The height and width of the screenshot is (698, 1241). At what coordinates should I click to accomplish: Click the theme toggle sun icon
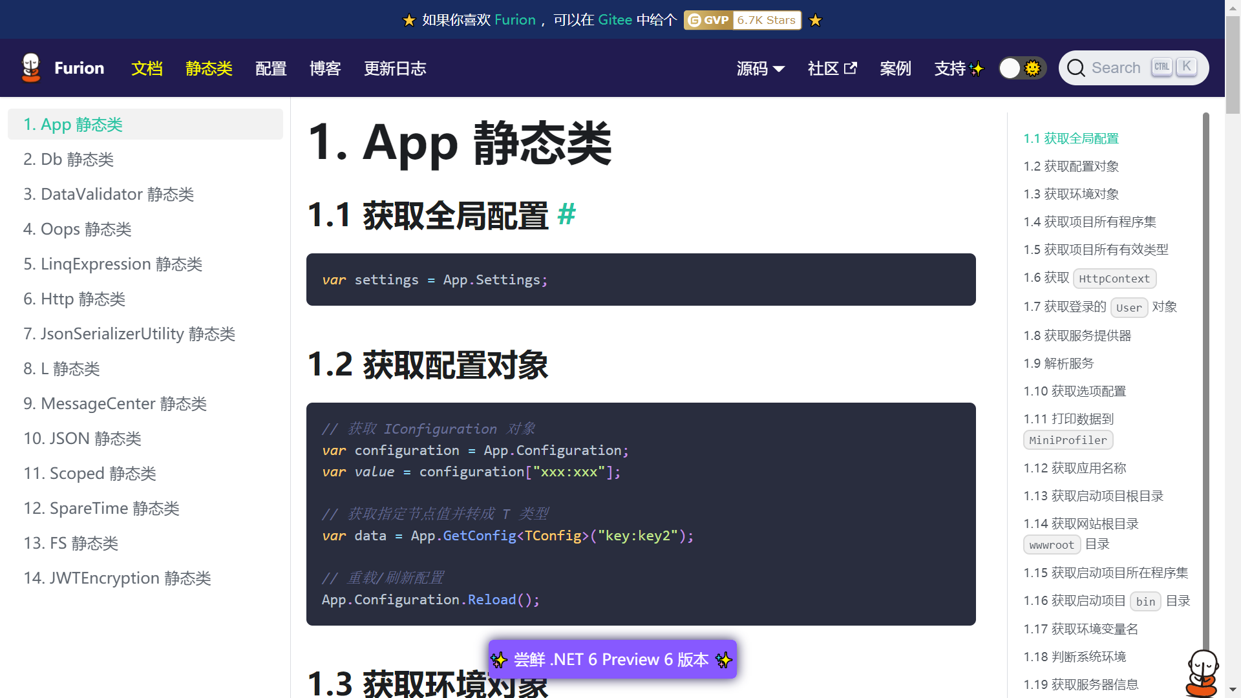(x=1033, y=68)
